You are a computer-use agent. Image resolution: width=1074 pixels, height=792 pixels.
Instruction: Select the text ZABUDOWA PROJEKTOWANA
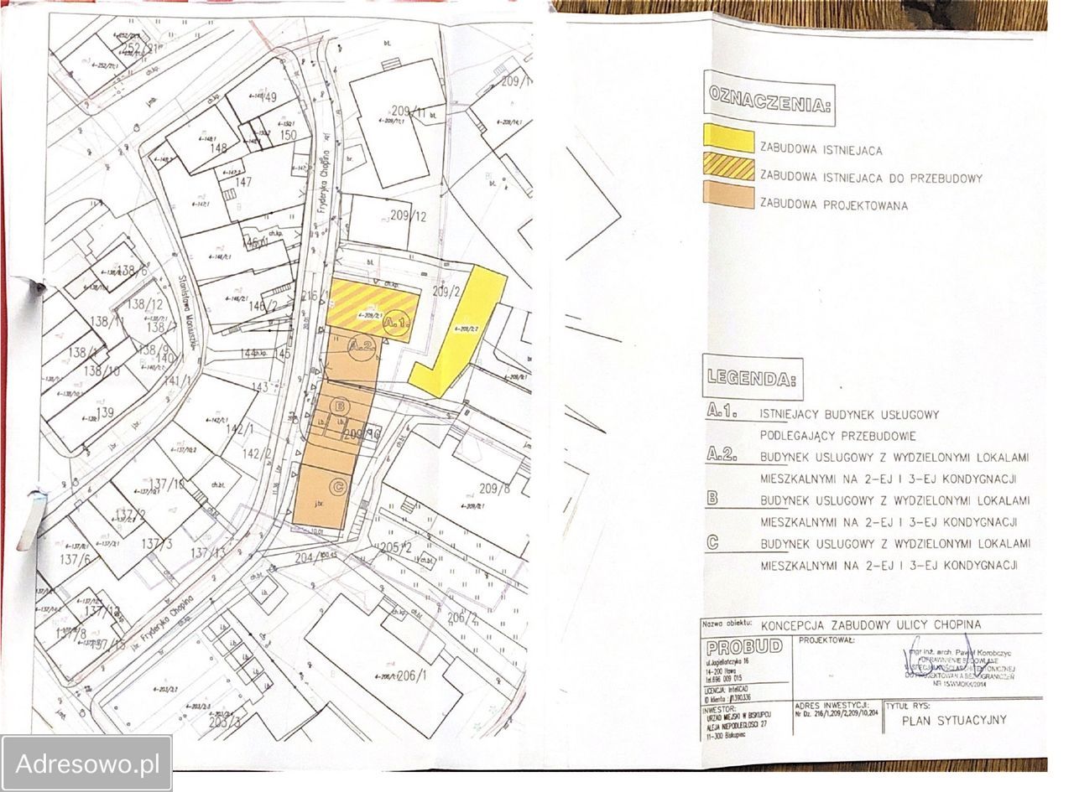click(x=833, y=204)
